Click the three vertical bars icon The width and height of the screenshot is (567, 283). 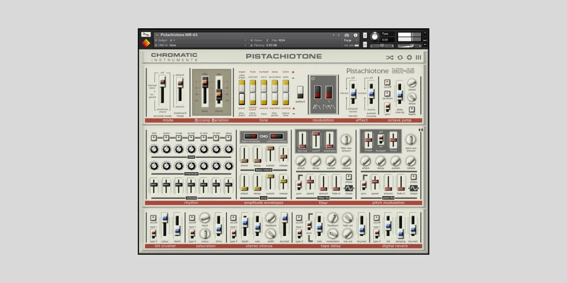tap(418, 57)
